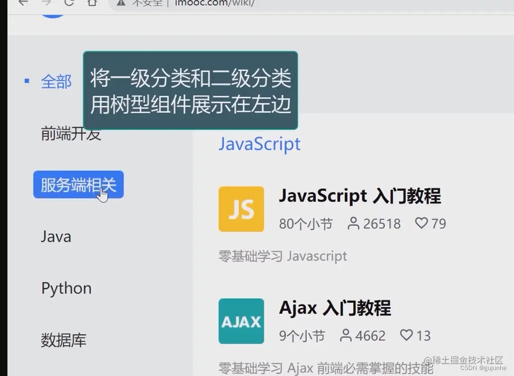Click the learner icon beside 26518

click(354, 224)
